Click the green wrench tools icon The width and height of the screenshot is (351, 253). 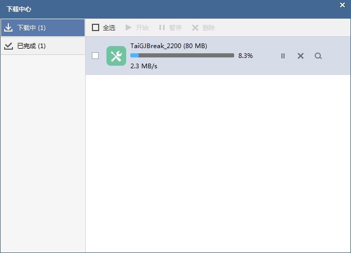click(116, 56)
